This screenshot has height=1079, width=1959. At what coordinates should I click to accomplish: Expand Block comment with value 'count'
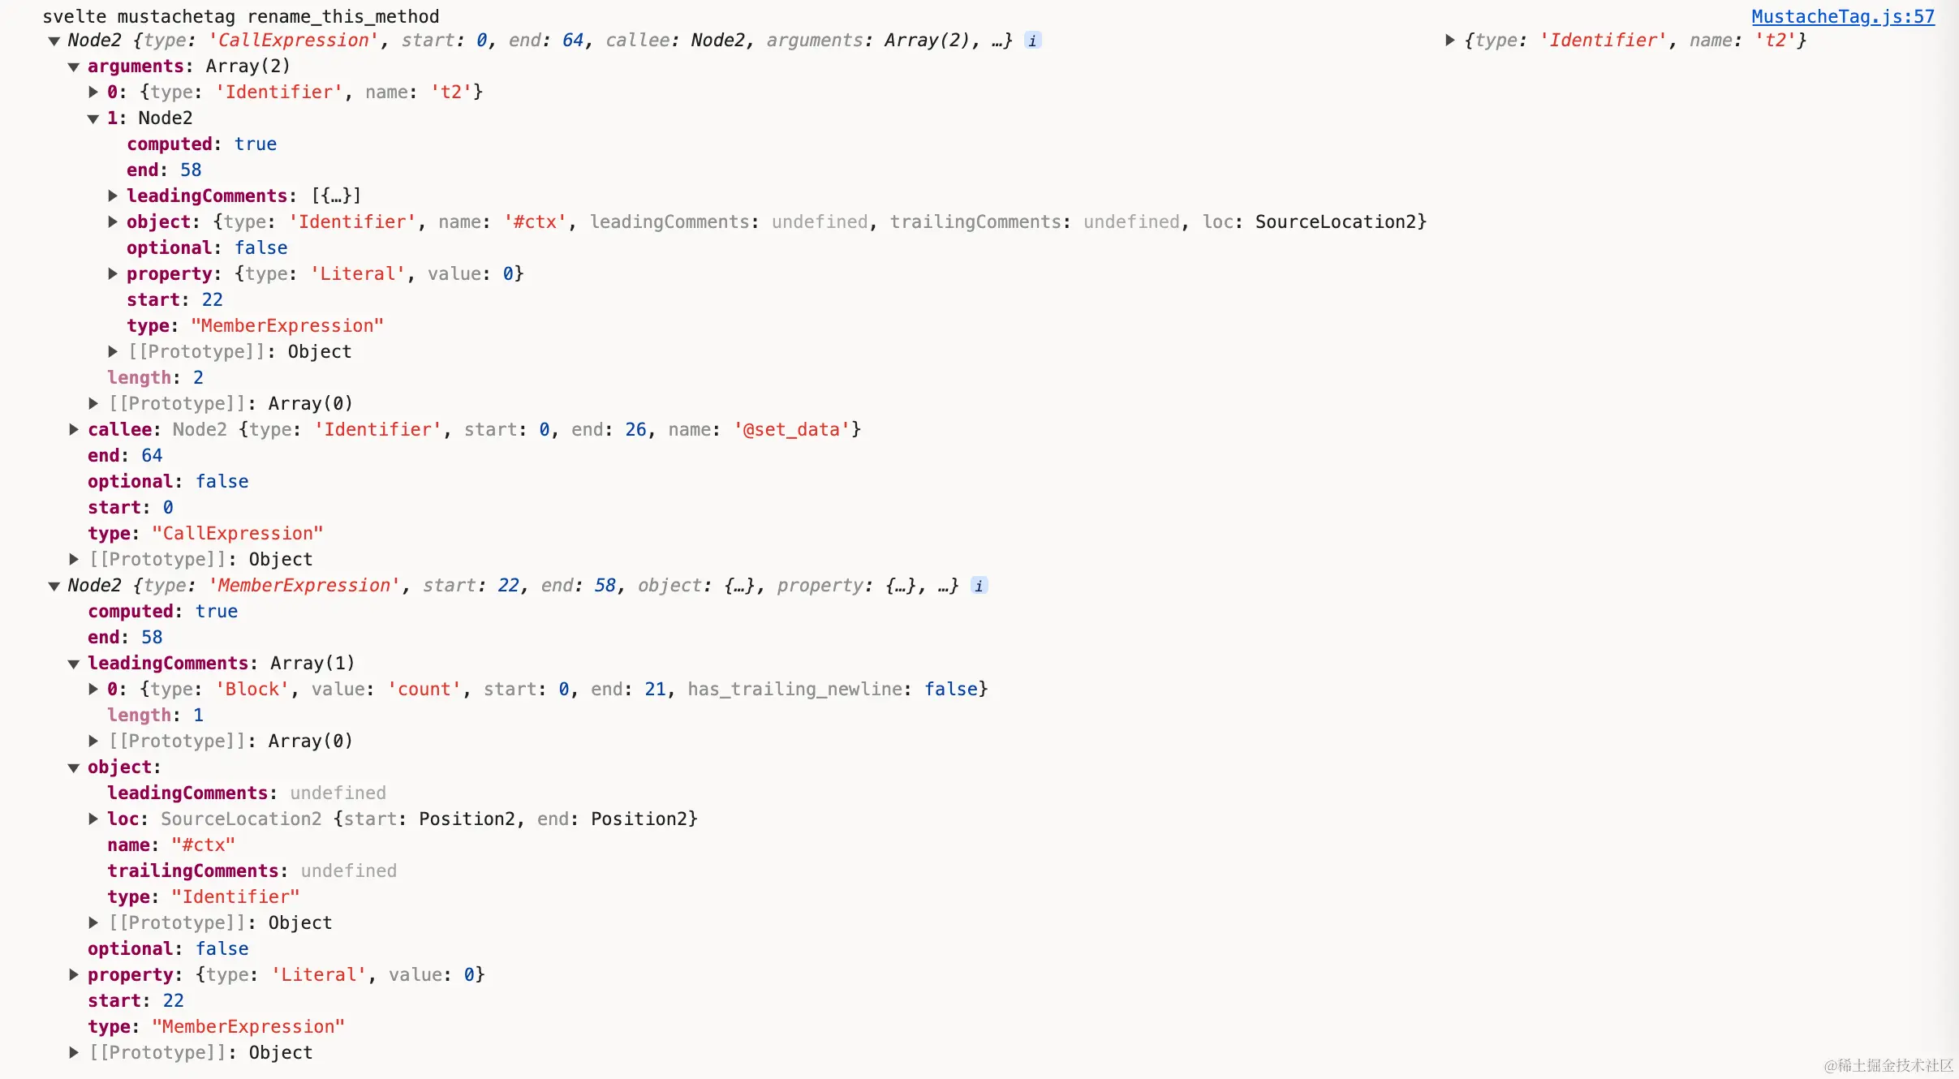pyautogui.click(x=93, y=690)
